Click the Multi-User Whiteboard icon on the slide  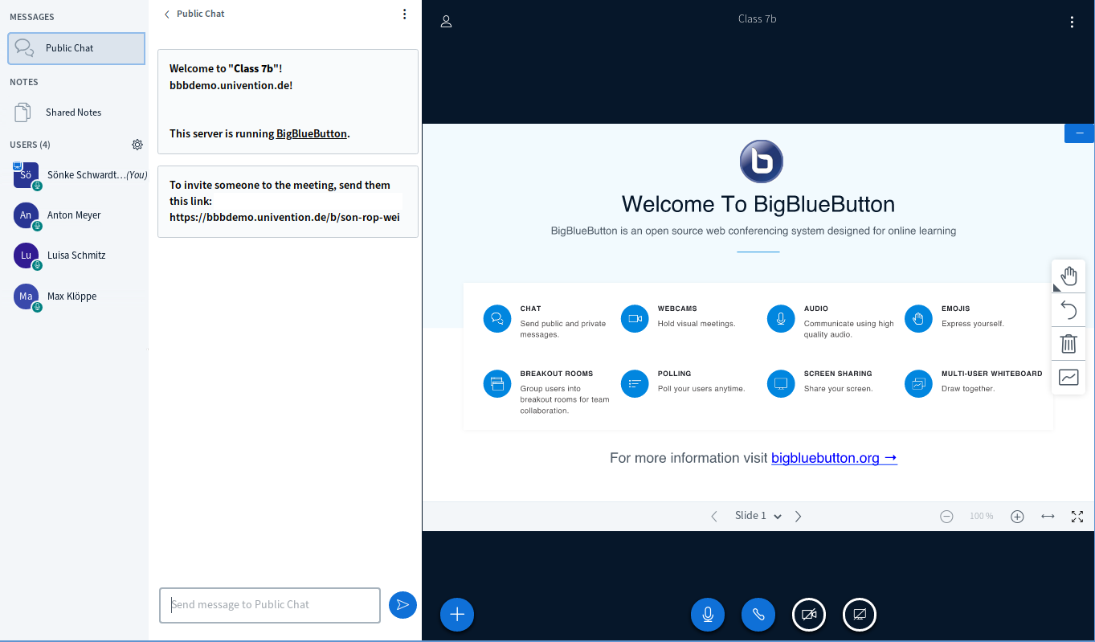point(918,383)
